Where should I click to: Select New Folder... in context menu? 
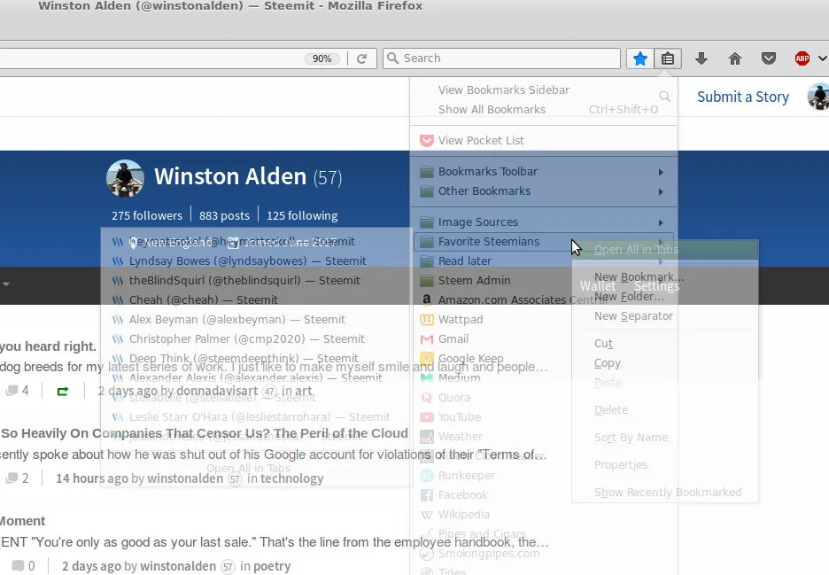coord(665,297)
